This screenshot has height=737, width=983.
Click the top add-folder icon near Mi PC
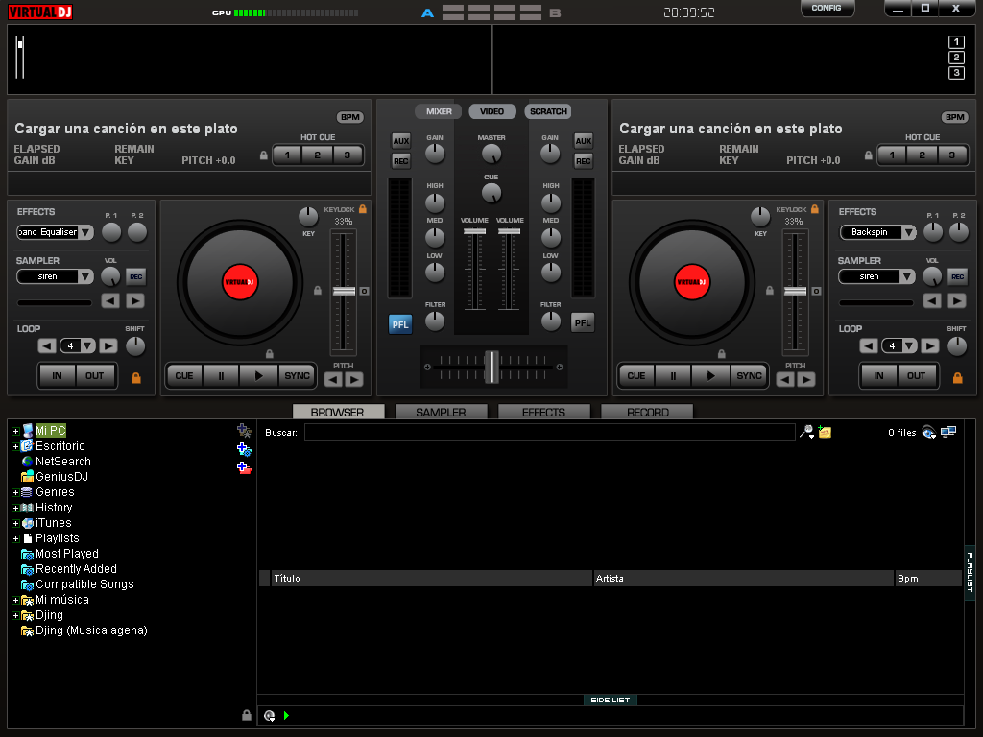[244, 431]
